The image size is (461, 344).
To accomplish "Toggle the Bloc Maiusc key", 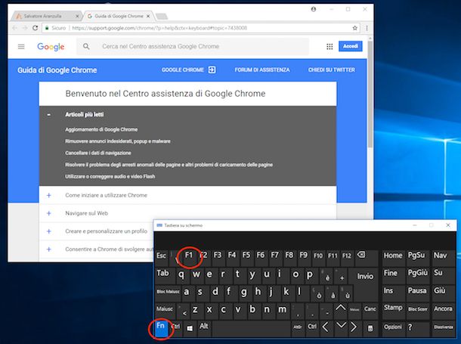I will [168, 293].
